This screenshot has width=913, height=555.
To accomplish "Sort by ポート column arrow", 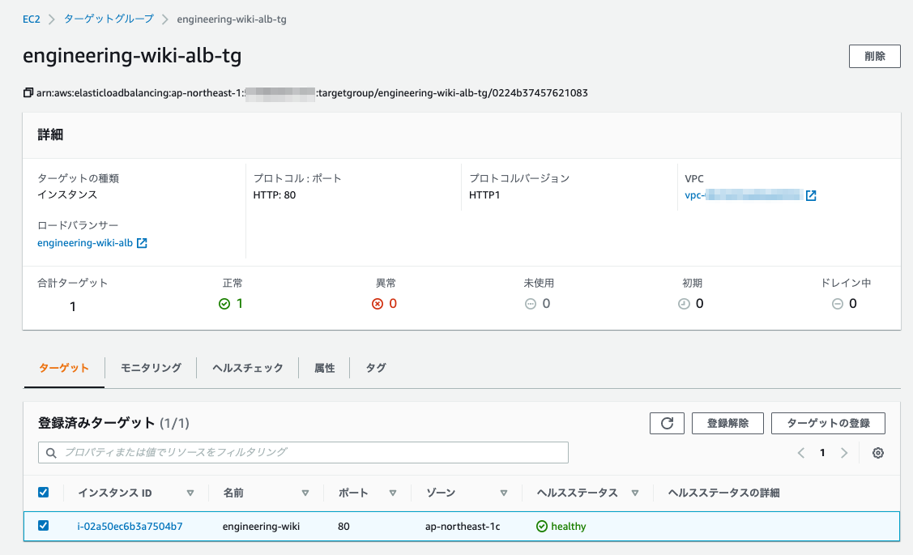I will 392,493.
